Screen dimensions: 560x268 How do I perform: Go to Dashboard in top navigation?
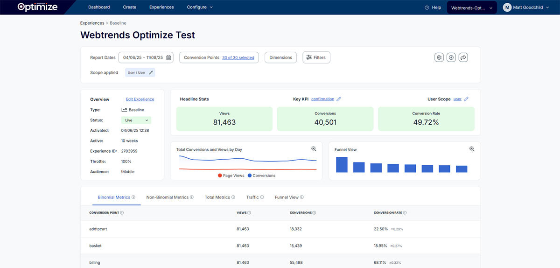click(99, 7)
